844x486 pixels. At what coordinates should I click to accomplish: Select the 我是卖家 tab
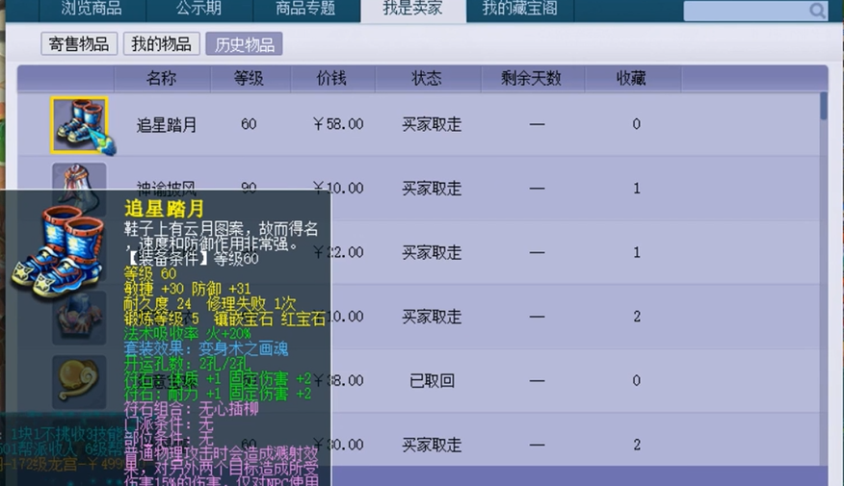pos(413,9)
